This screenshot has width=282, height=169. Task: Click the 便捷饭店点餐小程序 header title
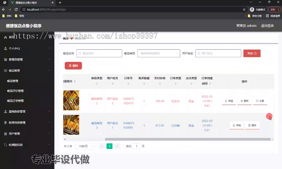point(23,26)
